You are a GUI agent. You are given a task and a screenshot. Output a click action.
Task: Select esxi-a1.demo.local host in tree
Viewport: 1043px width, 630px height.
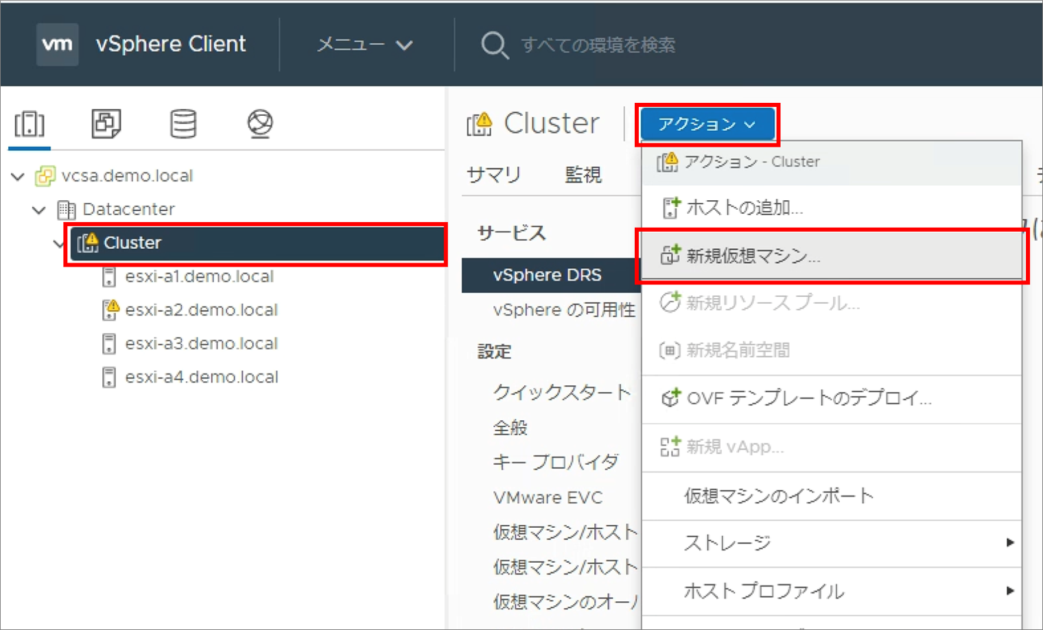[199, 277]
